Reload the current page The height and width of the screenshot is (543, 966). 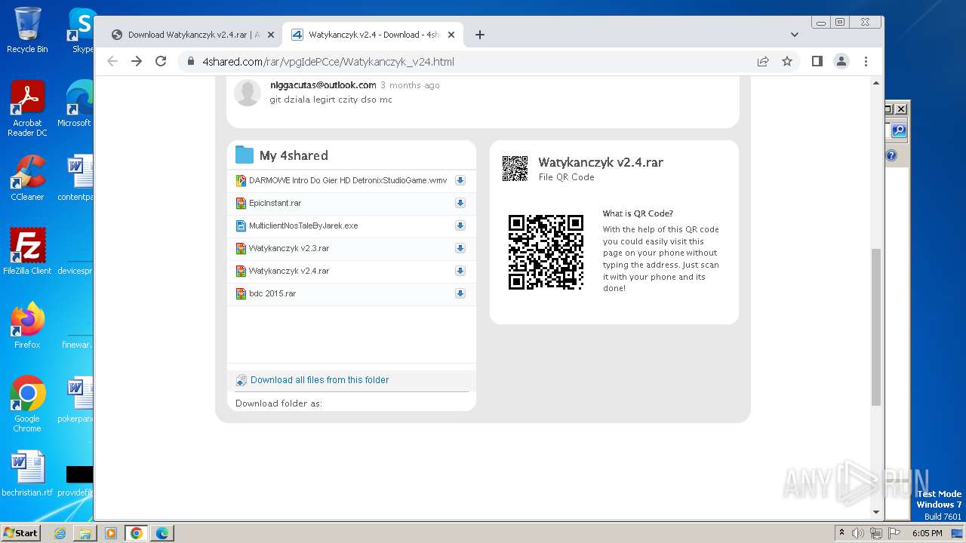(161, 62)
